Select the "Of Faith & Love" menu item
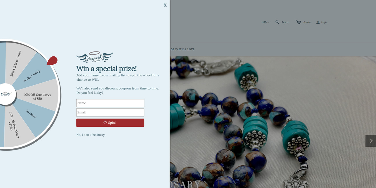This screenshot has height=188, width=376. coord(183,49)
